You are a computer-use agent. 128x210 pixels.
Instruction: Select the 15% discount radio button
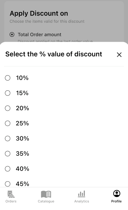point(8,93)
